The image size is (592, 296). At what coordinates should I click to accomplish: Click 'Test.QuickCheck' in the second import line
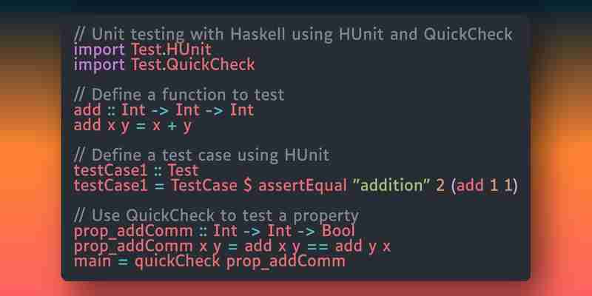click(x=192, y=65)
